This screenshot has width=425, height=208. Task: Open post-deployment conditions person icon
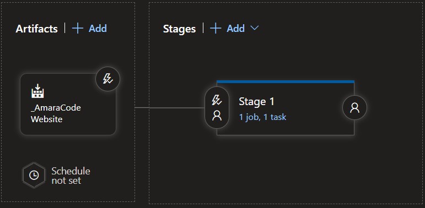pyautogui.click(x=354, y=108)
